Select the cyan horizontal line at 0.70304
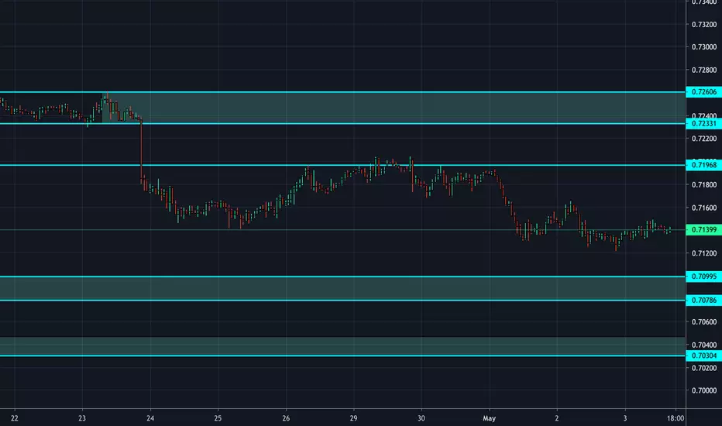Image resolution: width=722 pixels, height=426 pixels. coord(342,356)
